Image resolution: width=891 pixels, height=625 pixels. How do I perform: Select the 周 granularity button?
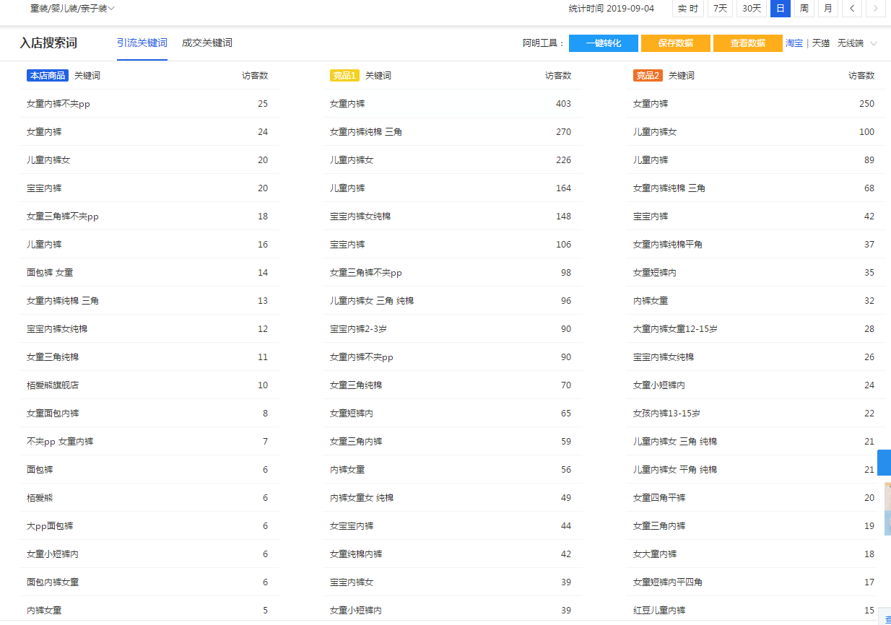coord(804,9)
